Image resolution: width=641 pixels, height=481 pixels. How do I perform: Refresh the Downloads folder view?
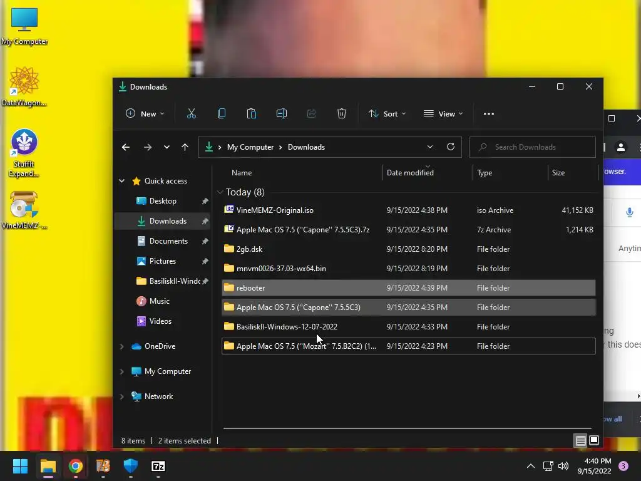coord(451,147)
